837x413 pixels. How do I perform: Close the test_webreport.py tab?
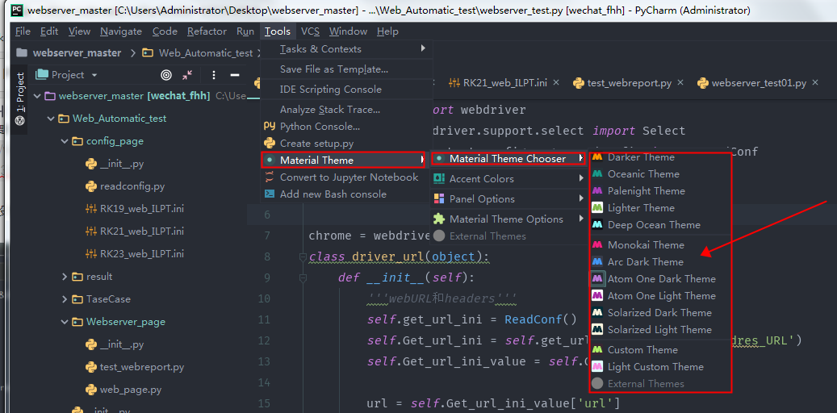pyautogui.click(x=680, y=83)
